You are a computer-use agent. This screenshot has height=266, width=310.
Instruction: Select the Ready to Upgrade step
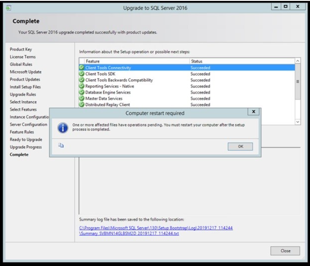tap(26, 140)
